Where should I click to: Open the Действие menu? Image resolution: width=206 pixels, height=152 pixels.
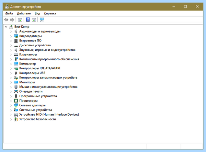coord(24,13)
